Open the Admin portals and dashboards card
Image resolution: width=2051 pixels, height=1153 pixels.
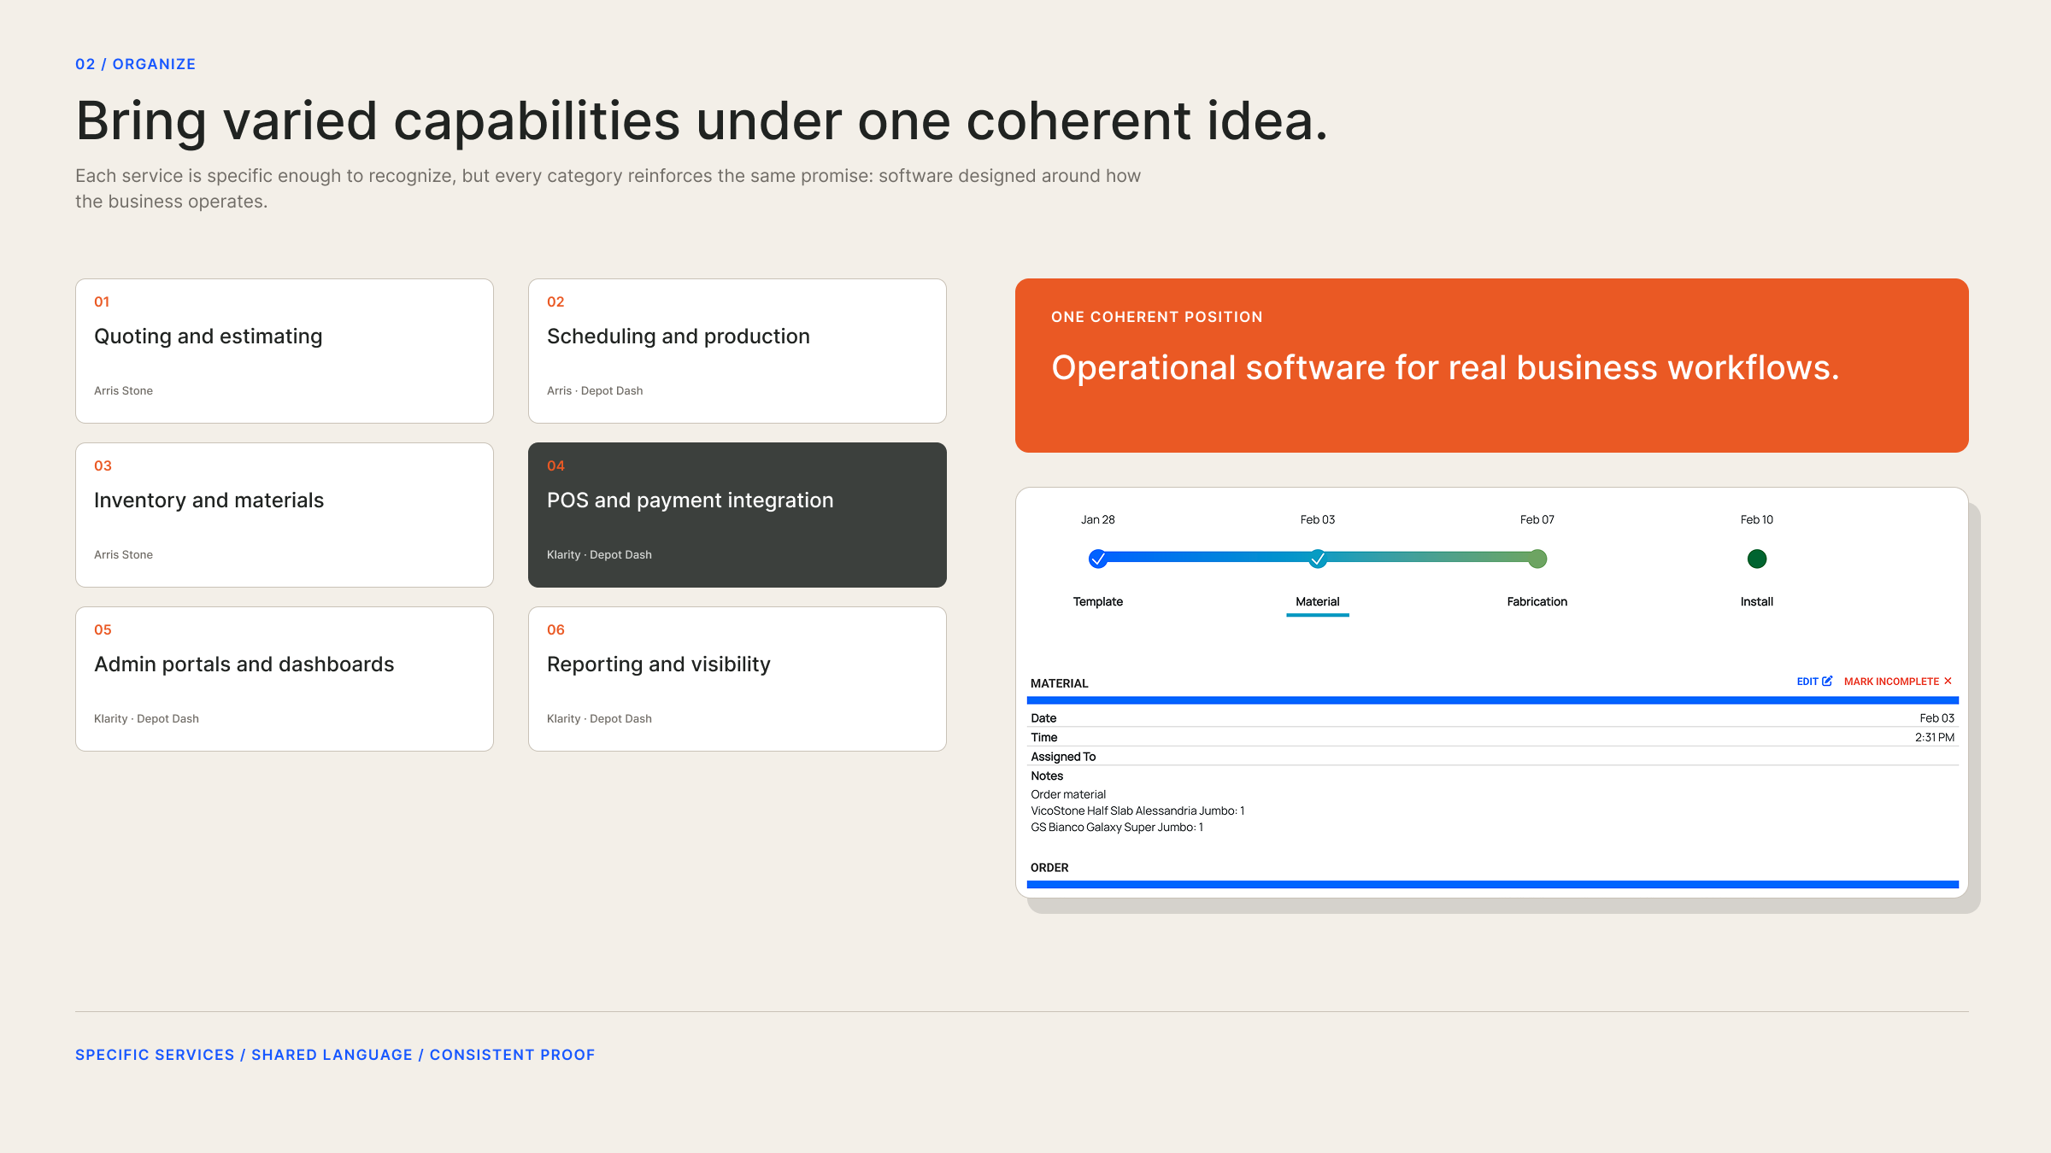click(x=285, y=679)
